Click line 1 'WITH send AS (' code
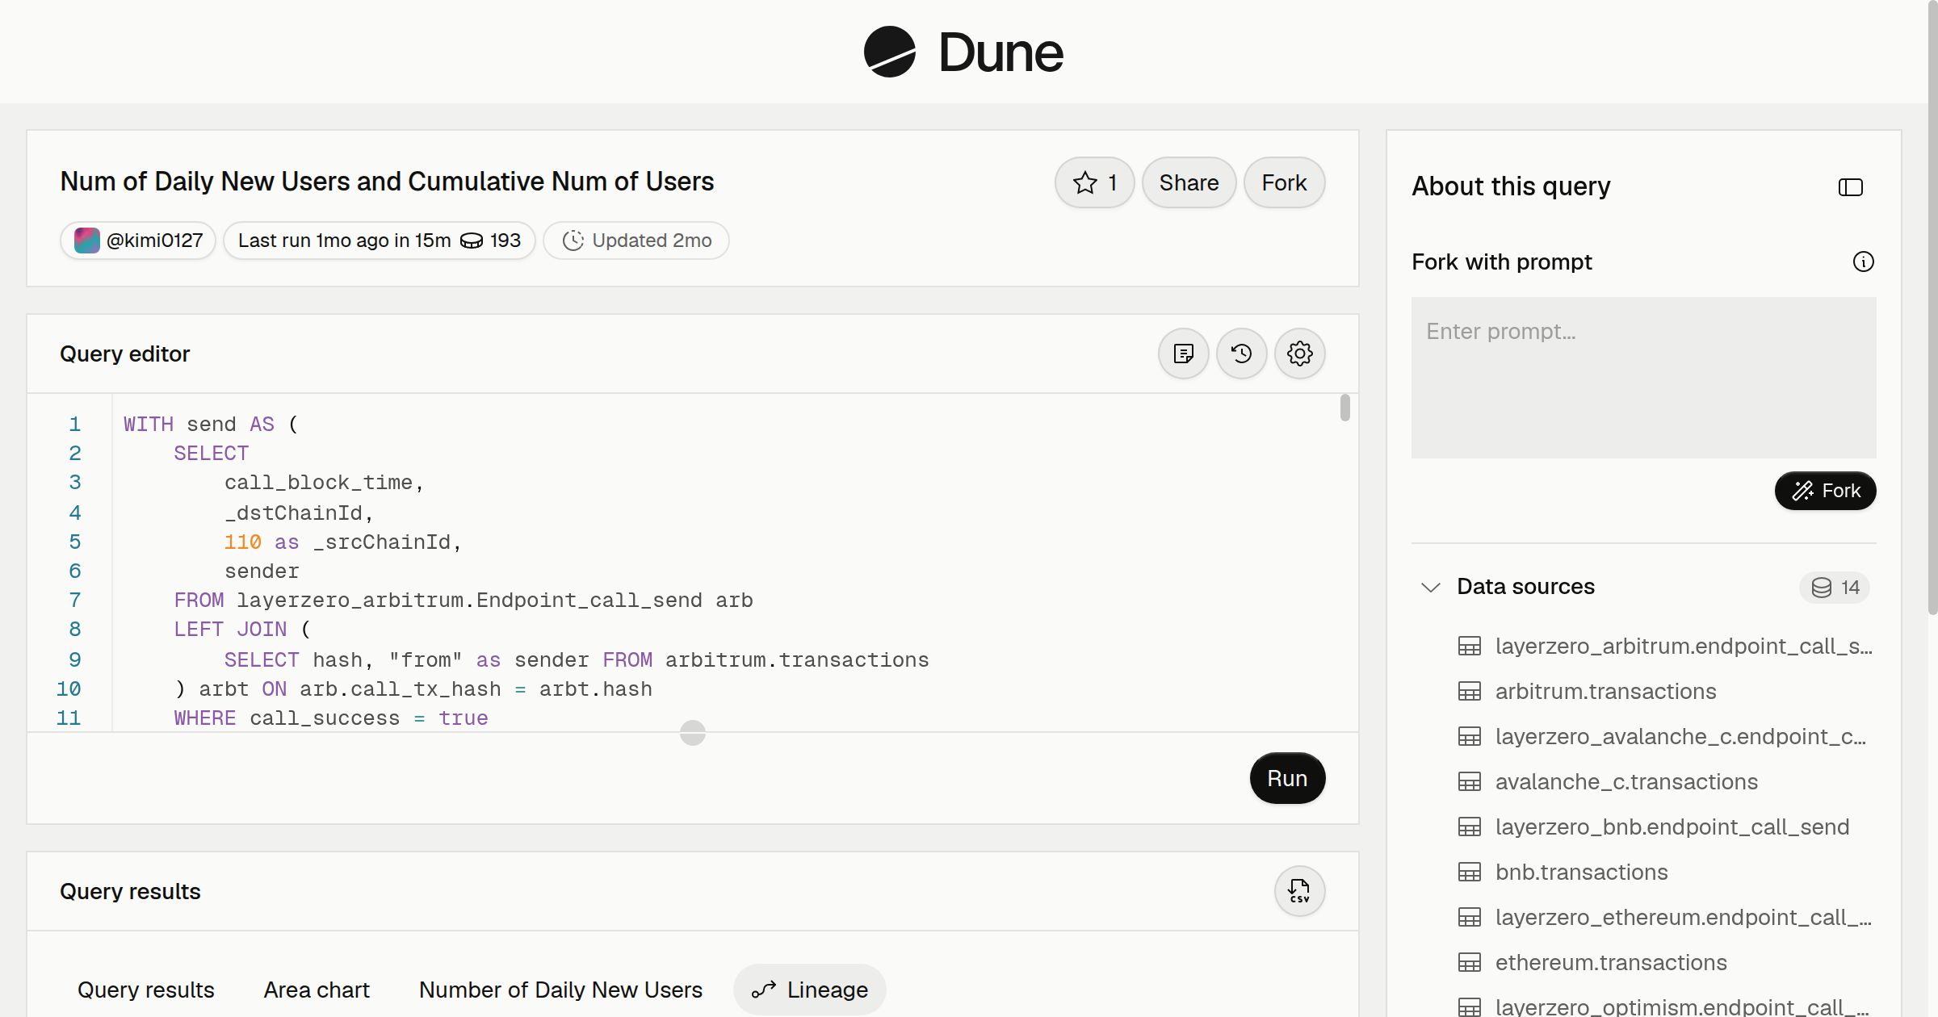The image size is (1938, 1017). click(x=211, y=425)
